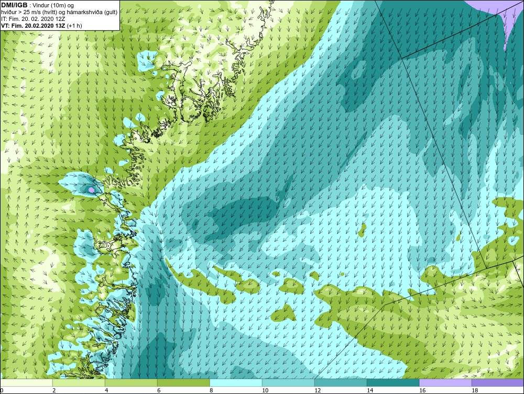Screen dimensions: 524x394
Task: Click the 18+ m/s purple legend swatch
Action: tap(498, 382)
